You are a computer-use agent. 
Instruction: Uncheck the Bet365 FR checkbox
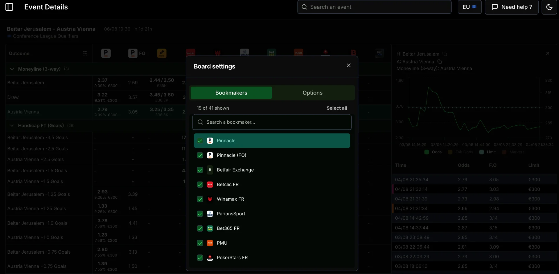[x=200, y=228]
